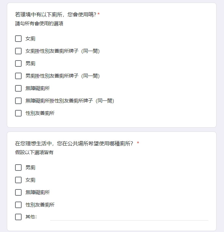Tick 女廁掛性別友善廁所牌子 checkbox
The image size is (224, 232).
[18, 51]
